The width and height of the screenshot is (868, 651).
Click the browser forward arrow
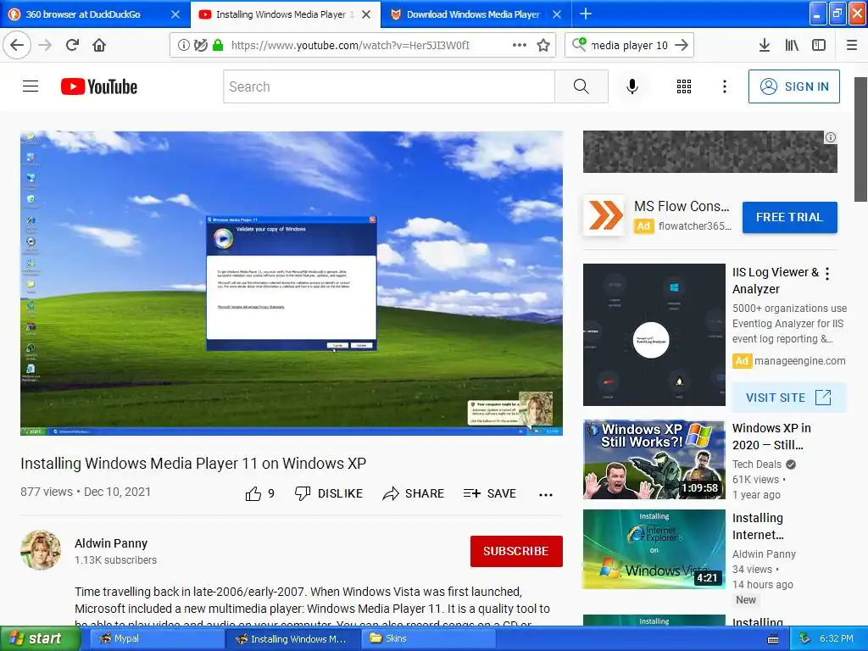click(46, 45)
